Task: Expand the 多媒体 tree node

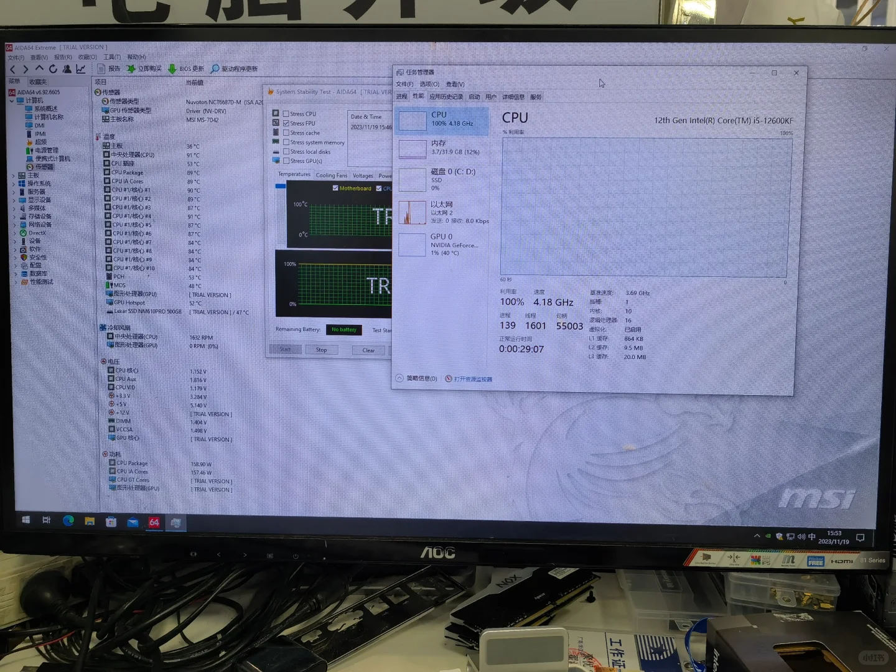Action: coord(14,208)
